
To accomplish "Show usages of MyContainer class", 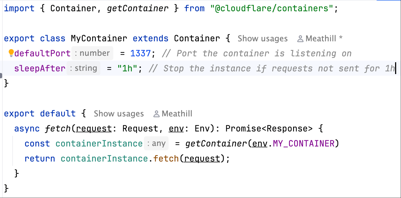I will [x=263, y=39].
